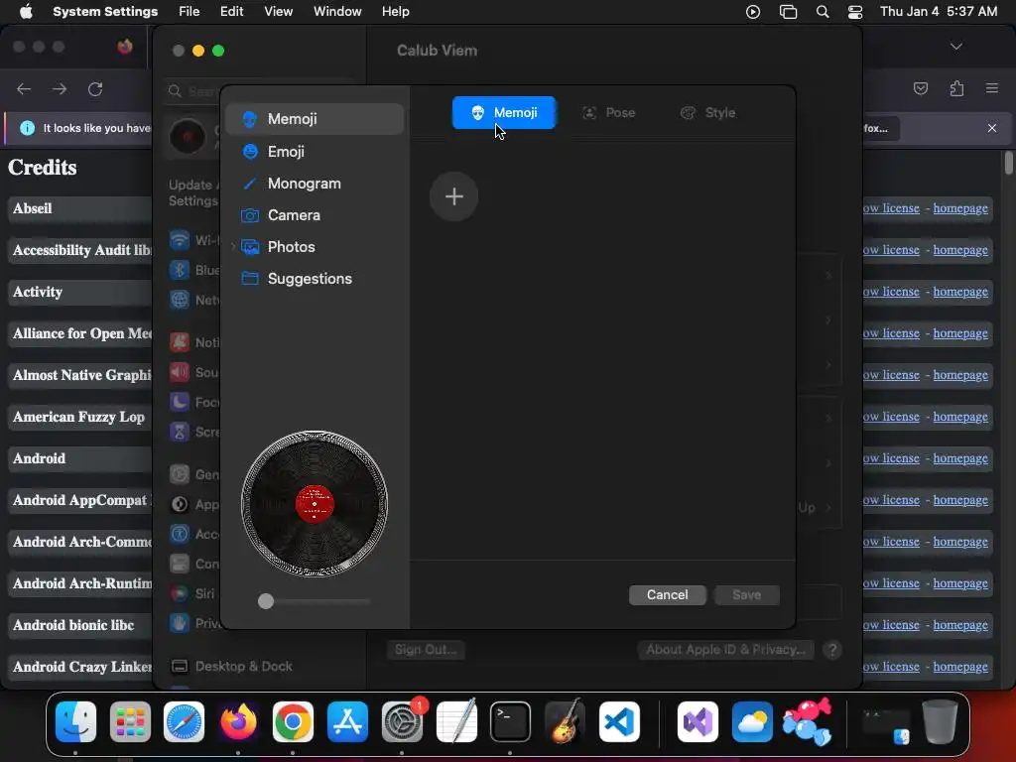This screenshot has height=762, width=1016.
Task: Click System Settings icon in Dock
Action: pos(402,721)
